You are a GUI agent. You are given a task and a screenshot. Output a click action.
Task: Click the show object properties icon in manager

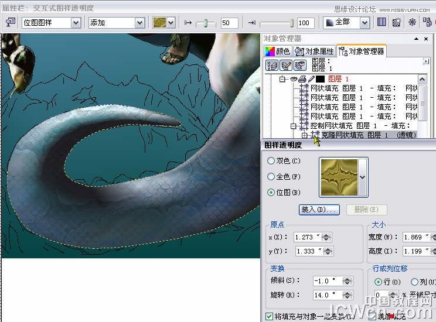coord(272,66)
